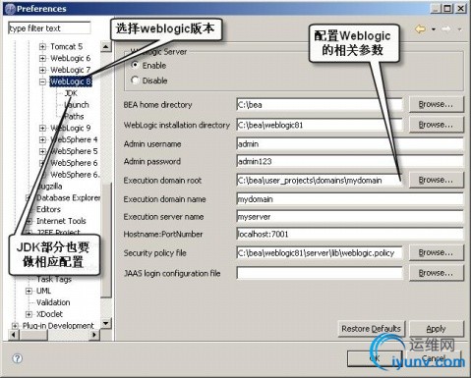This screenshot has width=471, height=378.
Task: Select WebSphere 6 in the tree
Action: (x=74, y=163)
